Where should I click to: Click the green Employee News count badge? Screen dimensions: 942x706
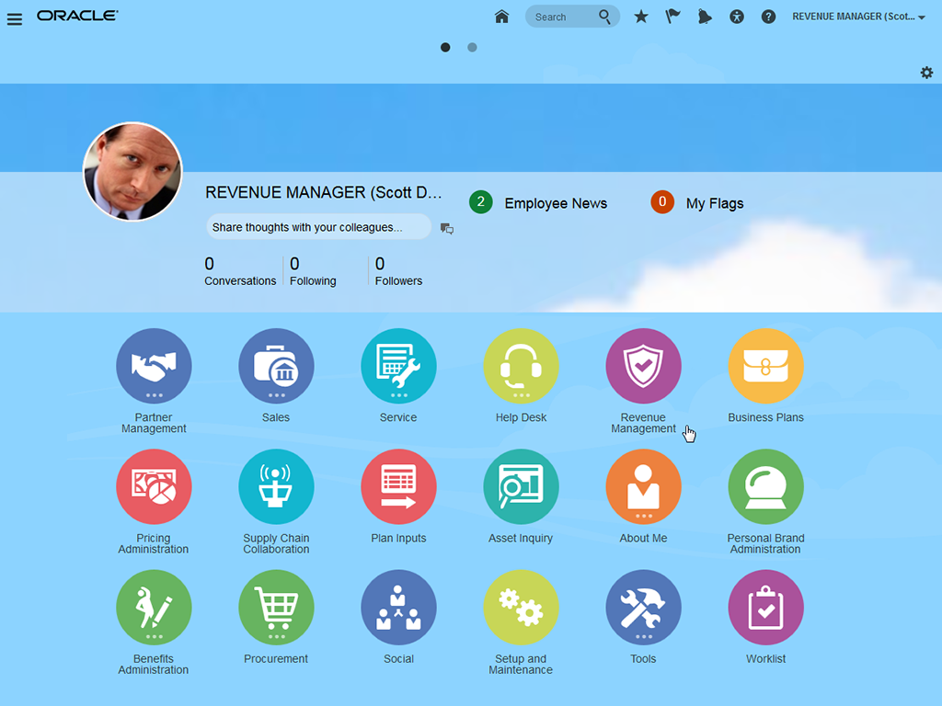[x=480, y=202]
